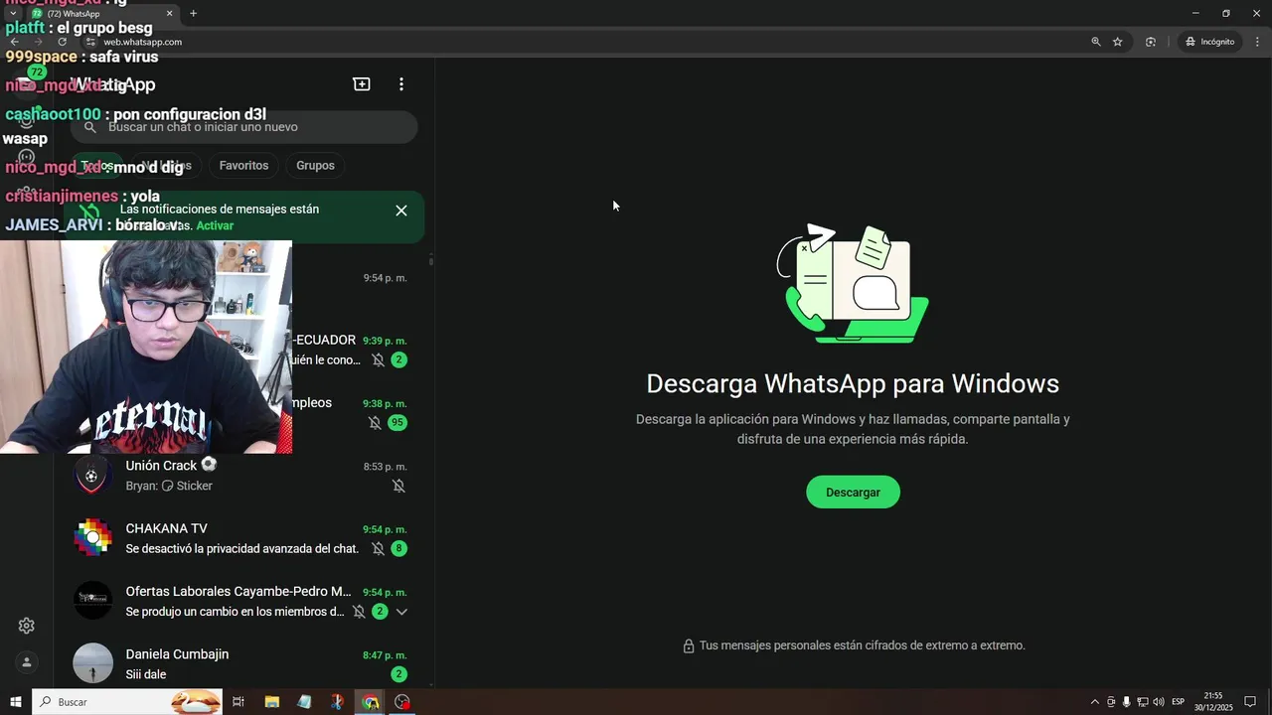This screenshot has width=1272, height=715.
Task: Select the Favoritos filter tab
Action: 243,166
